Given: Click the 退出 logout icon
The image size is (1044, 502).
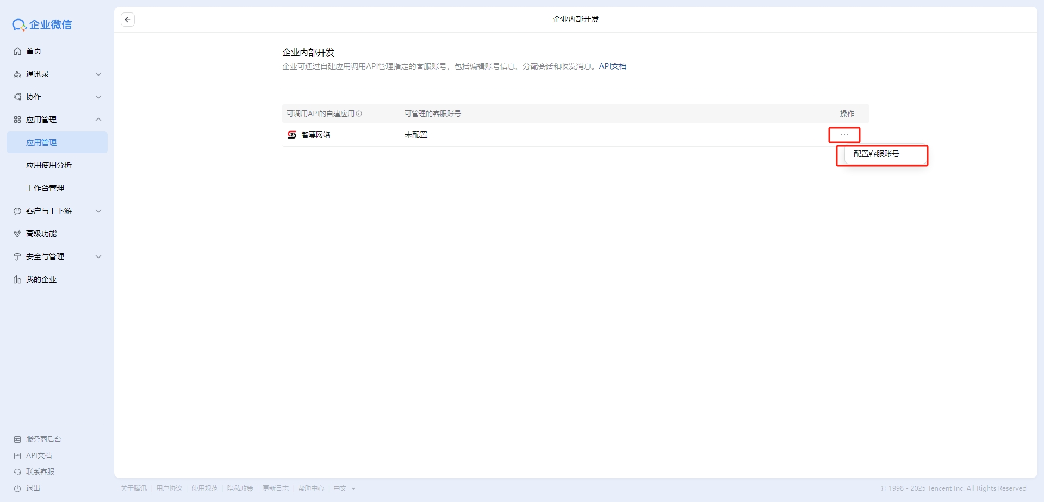Looking at the screenshot, I should pyautogui.click(x=17, y=488).
